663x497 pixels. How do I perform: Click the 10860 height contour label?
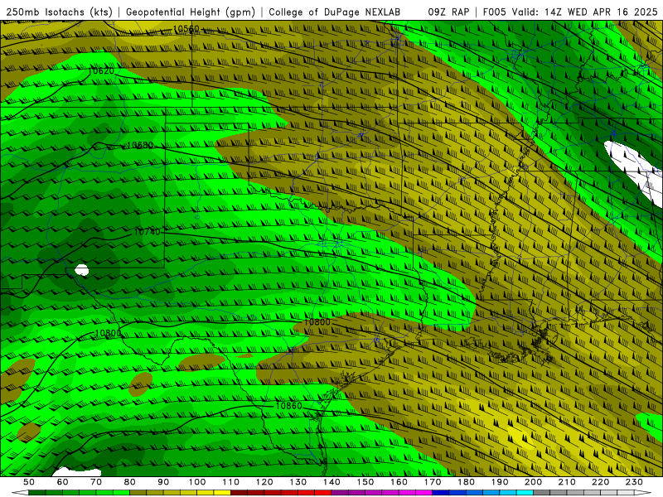click(x=288, y=406)
